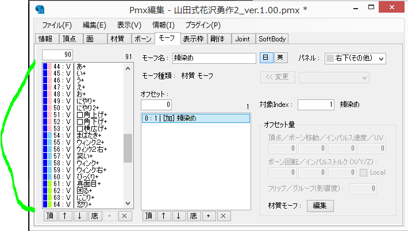Delete morph with × under morph list
Screen dimensions: 408x231
coord(125,216)
